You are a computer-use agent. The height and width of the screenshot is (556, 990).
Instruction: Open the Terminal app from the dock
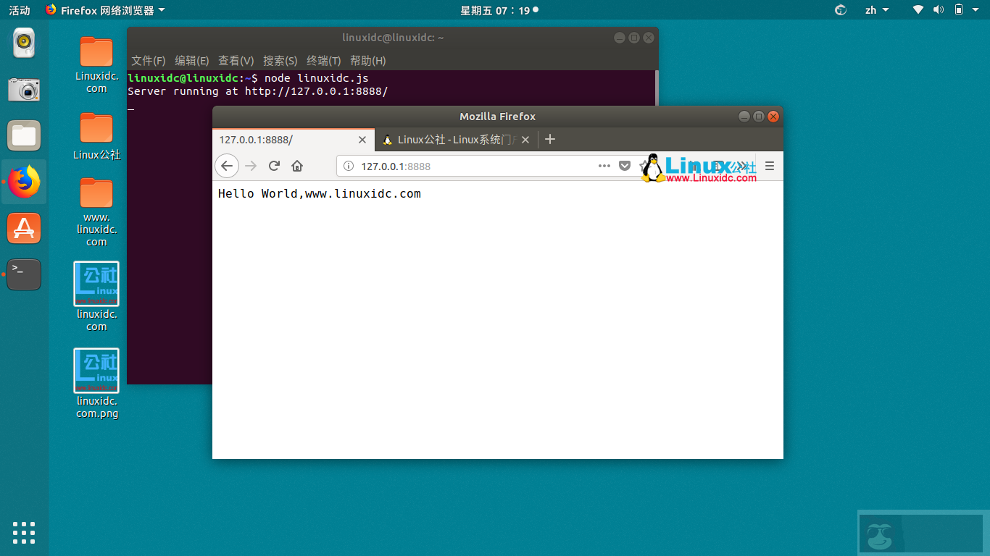coord(24,274)
